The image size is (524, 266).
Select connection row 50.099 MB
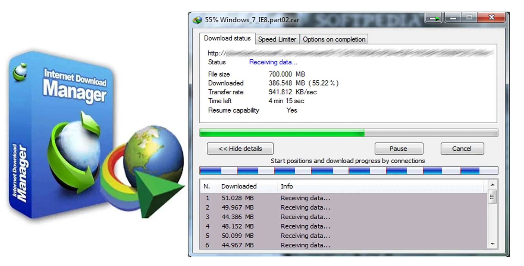[344, 236]
